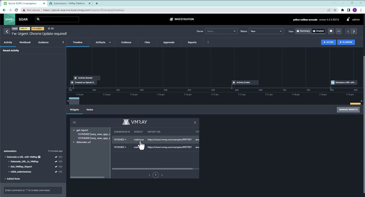365x197 pixels.
Task: Open ellipsis menu for Detonate_URL_in_VMRay
Action: coord(60,161)
